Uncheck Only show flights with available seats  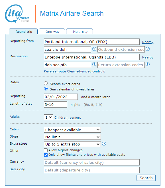(46, 155)
